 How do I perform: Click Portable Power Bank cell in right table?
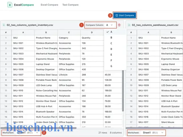click(171, 80)
